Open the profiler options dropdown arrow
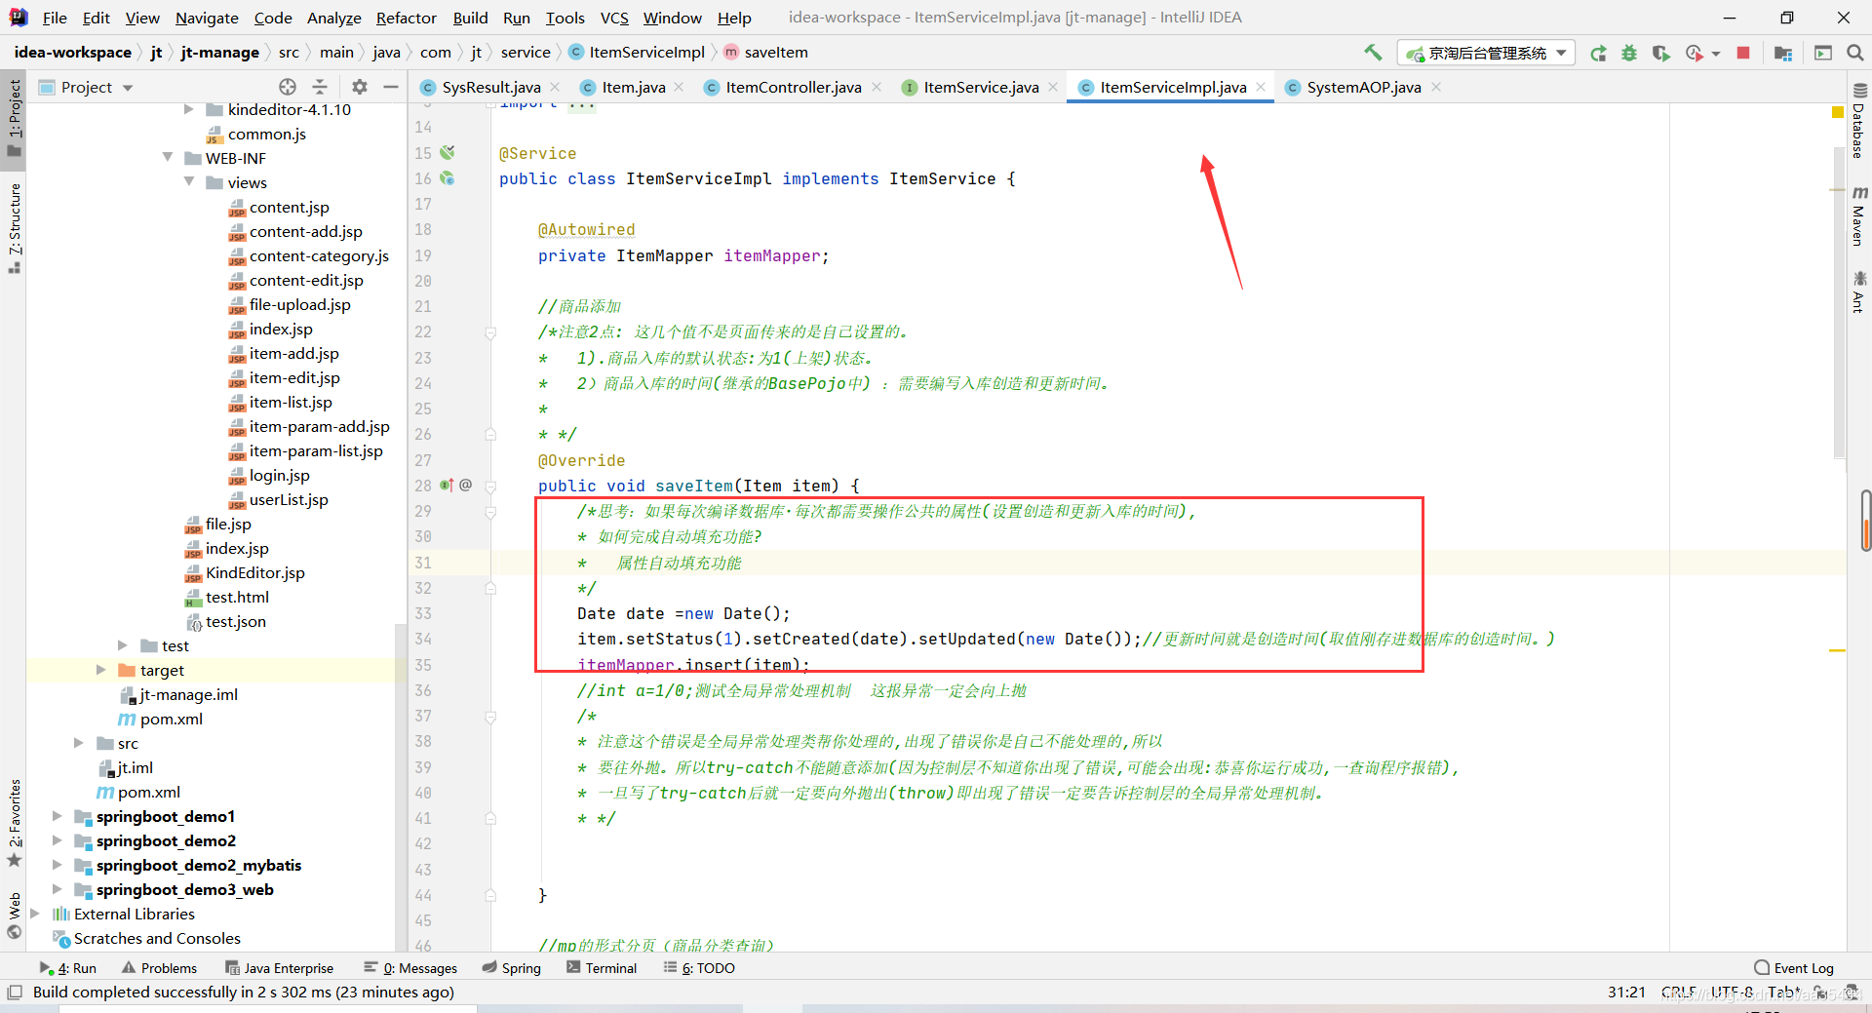Viewport: 1872px width, 1013px height. pyautogui.click(x=1715, y=54)
